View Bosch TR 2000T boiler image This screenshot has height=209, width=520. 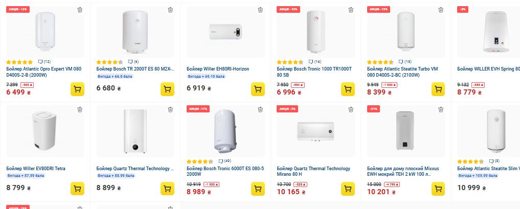click(x=135, y=31)
